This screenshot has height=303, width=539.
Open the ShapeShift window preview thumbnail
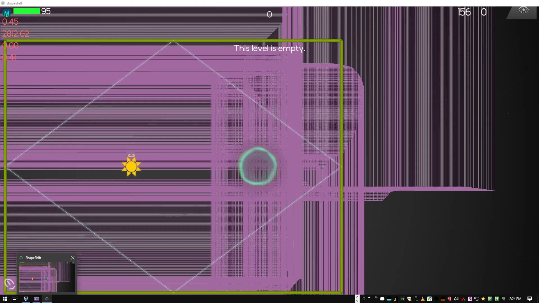pos(47,277)
